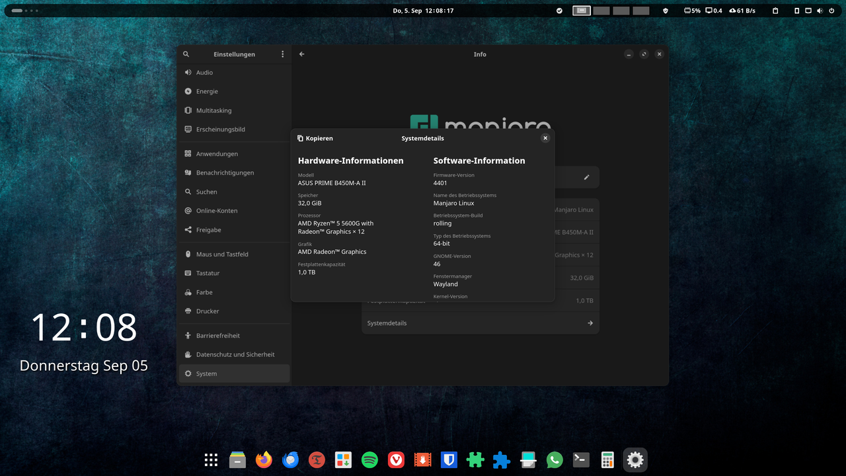Open WhatsApp from the dock
Image resolution: width=846 pixels, height=476 pixels.
pos(555,460)
